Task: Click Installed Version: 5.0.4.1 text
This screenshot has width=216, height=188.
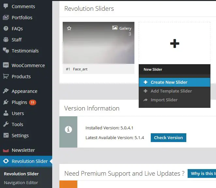Action: (x=109, y=128)
